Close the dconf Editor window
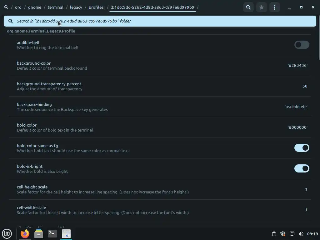The height and width of the screenshot is (240, 320). 313,7
